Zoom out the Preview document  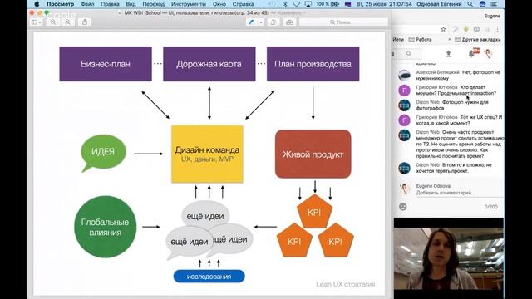53,22
